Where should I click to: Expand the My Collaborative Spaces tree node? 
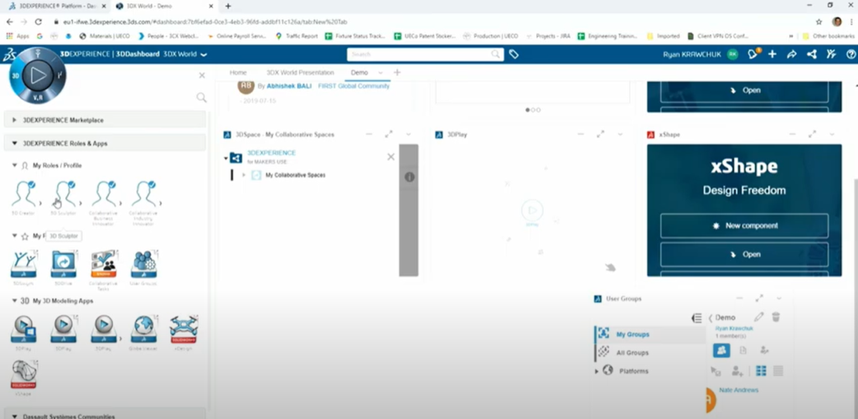click(x=244, y=175)
